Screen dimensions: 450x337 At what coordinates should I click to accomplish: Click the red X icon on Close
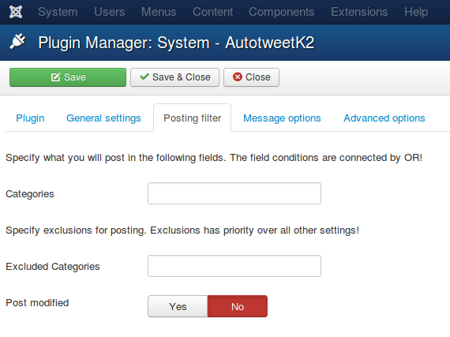tap(238, 77)
